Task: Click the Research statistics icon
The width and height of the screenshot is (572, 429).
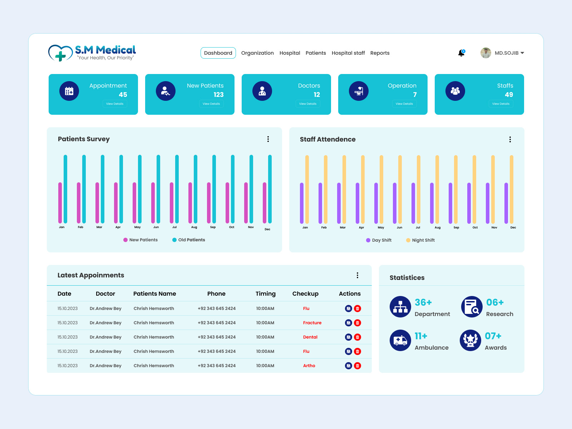Action: (472, 307)
